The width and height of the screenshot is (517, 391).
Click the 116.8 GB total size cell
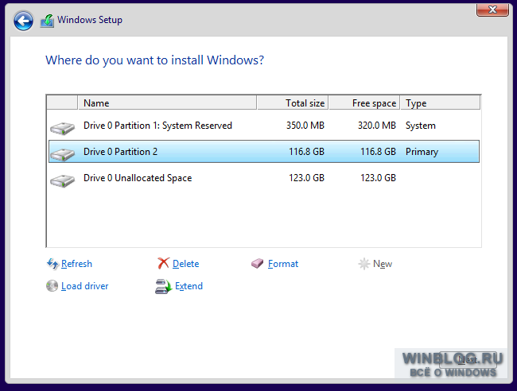tap(307, 152)
